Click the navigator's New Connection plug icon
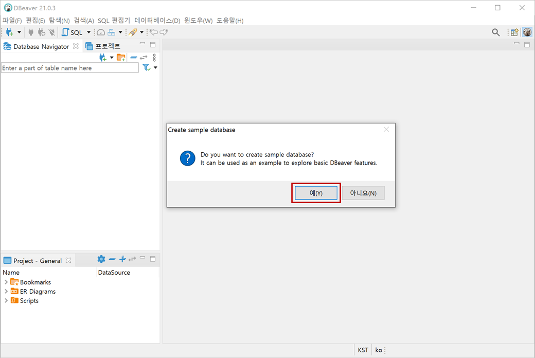 103,58
